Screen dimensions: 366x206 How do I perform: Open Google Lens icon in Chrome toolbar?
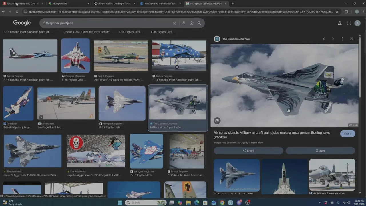pyautogui.click(x=347, y=12)
